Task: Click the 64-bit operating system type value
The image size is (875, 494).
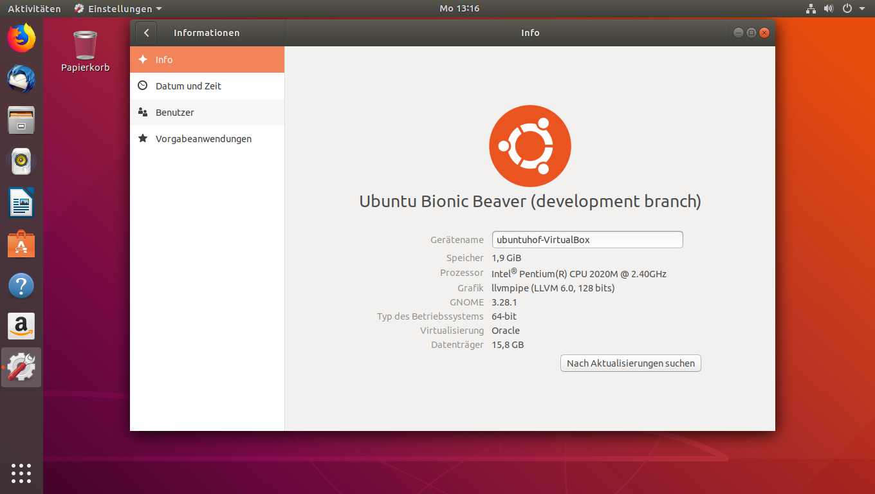Action: (504, 316)
